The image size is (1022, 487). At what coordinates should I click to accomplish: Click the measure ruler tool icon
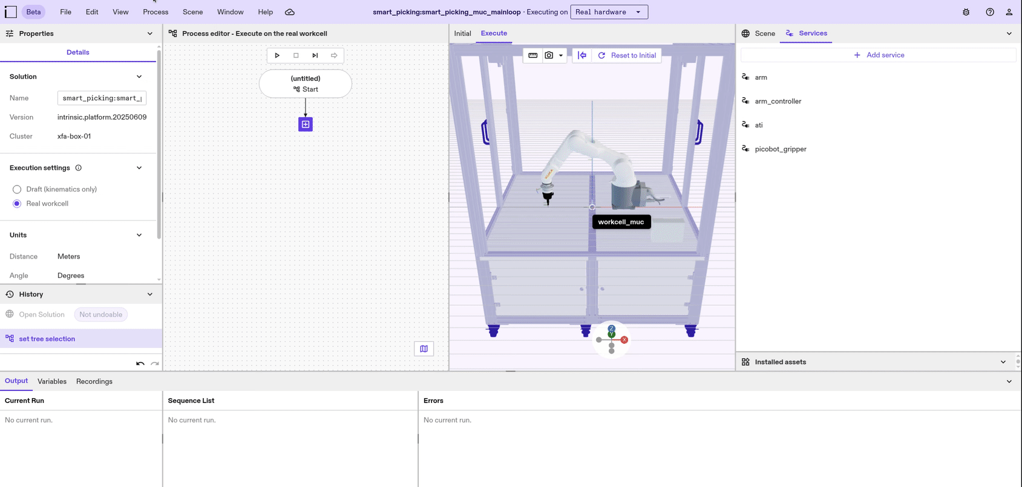pos(532,56)
